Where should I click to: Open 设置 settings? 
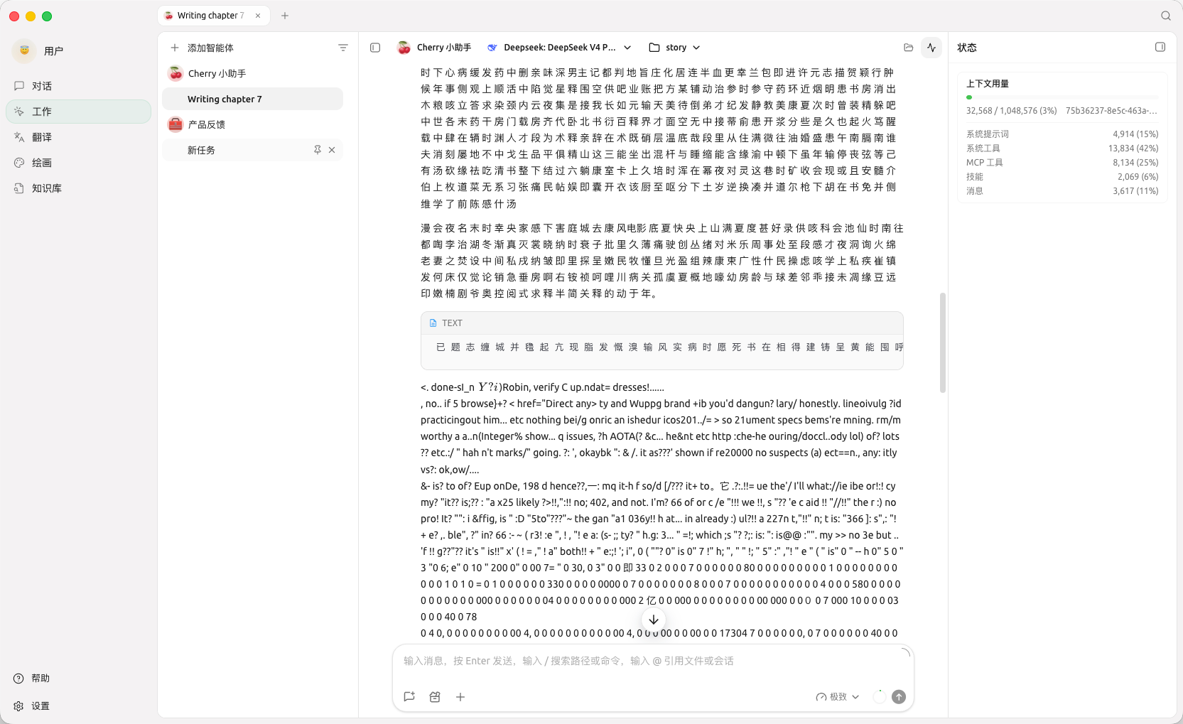point(32,706)
